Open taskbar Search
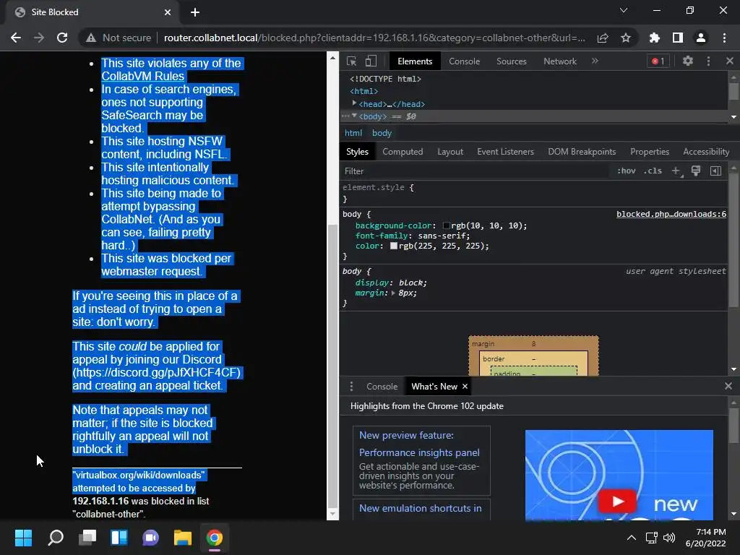This screenshot has height=555, width=740. 56,538
